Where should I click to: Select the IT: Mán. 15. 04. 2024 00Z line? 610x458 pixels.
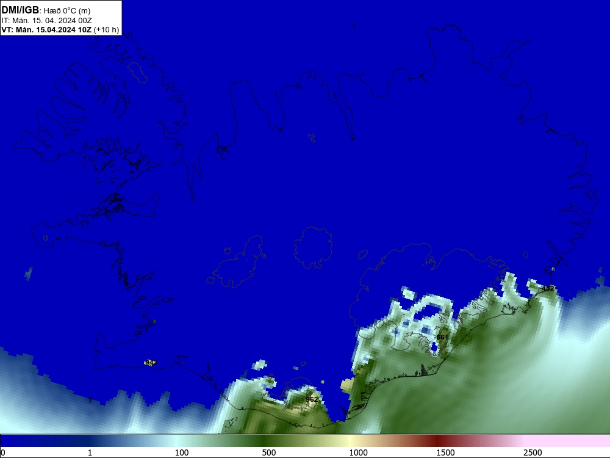tap(47, 21)
